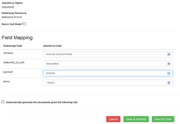Enable the Run in Test Mode checkbox

25,24
